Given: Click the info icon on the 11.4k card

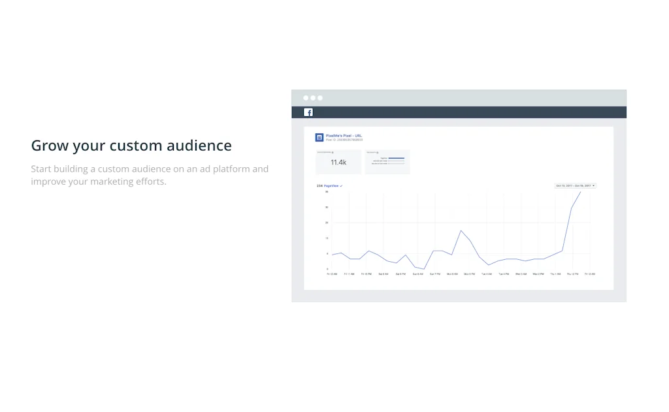Looking at the screenshot, I should (333, 152).
